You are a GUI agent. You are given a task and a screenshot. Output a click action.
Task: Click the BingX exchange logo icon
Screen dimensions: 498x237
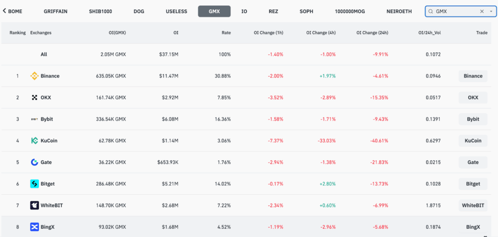(x=35, y=227)
